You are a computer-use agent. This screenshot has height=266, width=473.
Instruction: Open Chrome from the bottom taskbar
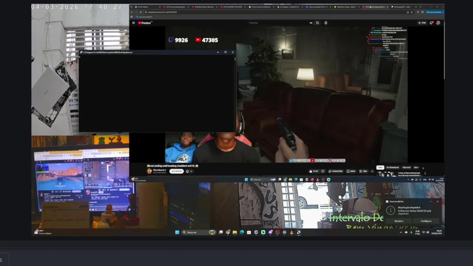click(x=228, y=232)
